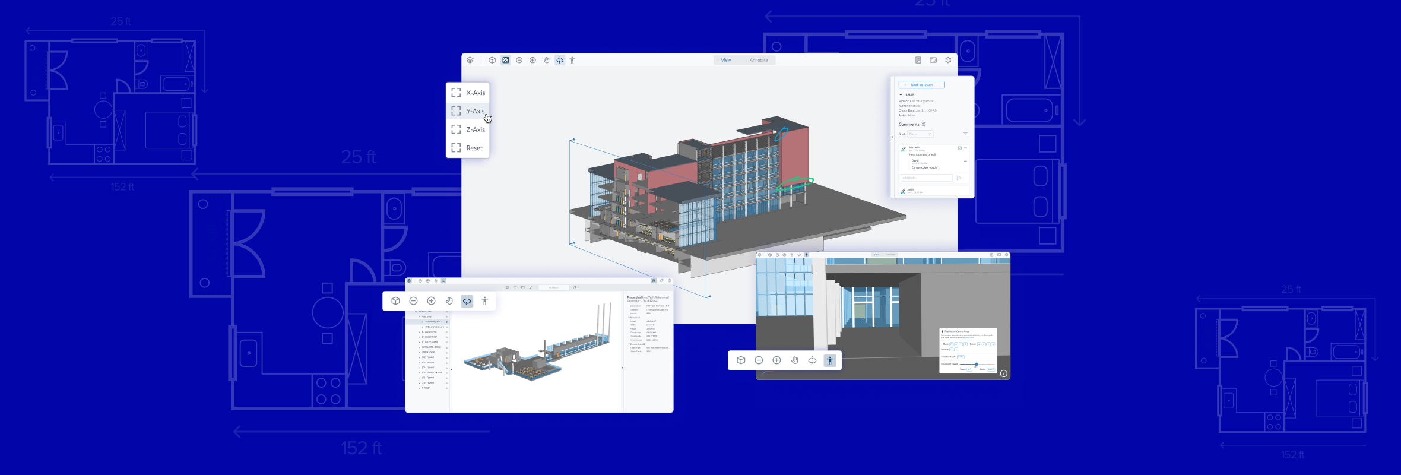Toggle visibility eye for 1ST FLOOR - ARCH
The width and height of the screenshot is (1401, 475).
tap(447, 347)
